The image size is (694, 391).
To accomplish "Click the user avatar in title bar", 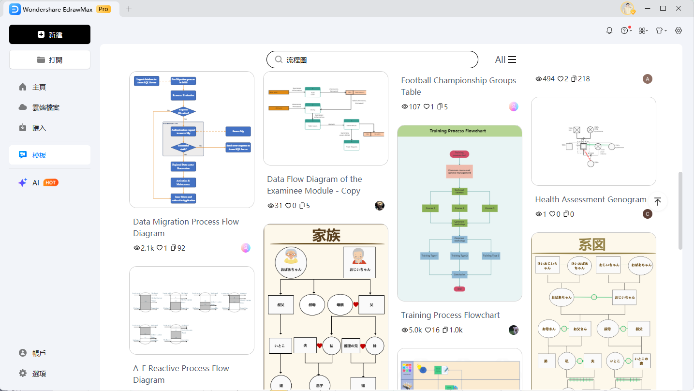I will pos(628,9).
